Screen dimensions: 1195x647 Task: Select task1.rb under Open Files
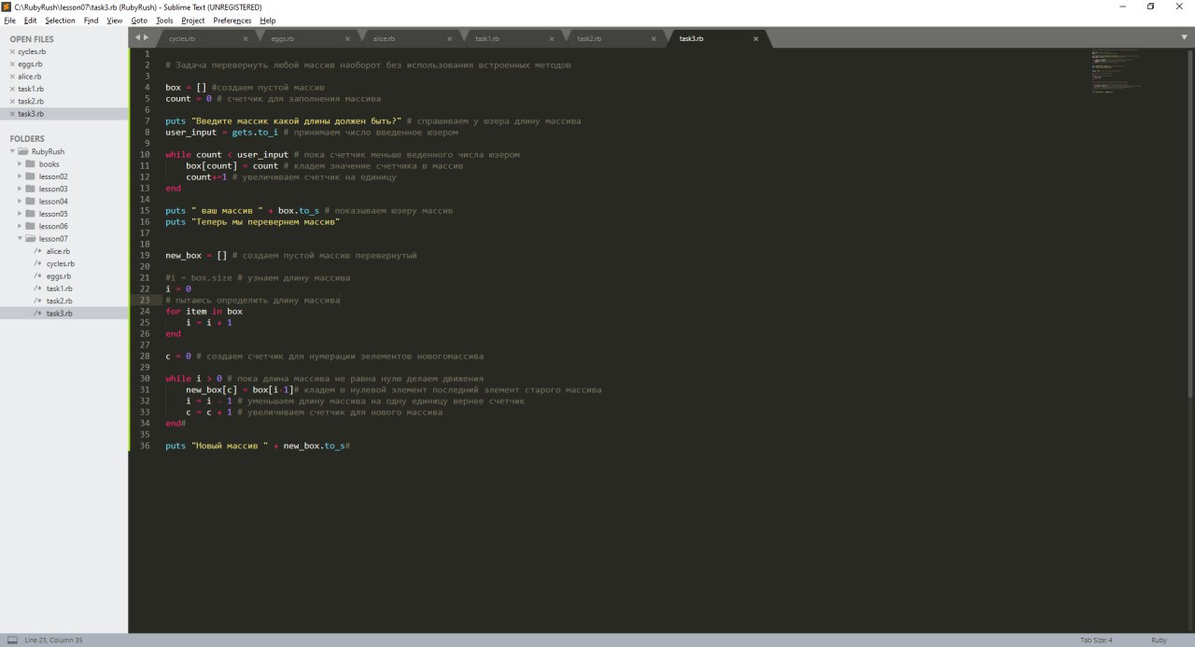[x=31, y=89]
